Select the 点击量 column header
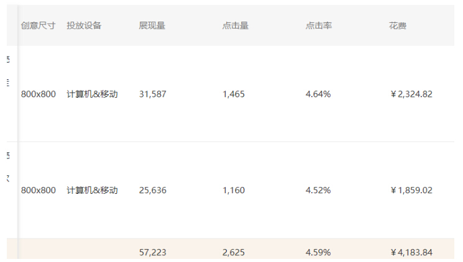Viewport: 463px width, 262px height. coord(235,26)
